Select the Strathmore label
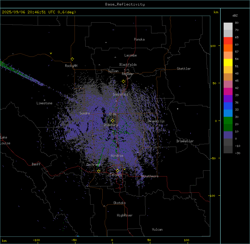This screenshot has height=244, width=250. pos(150,176)
